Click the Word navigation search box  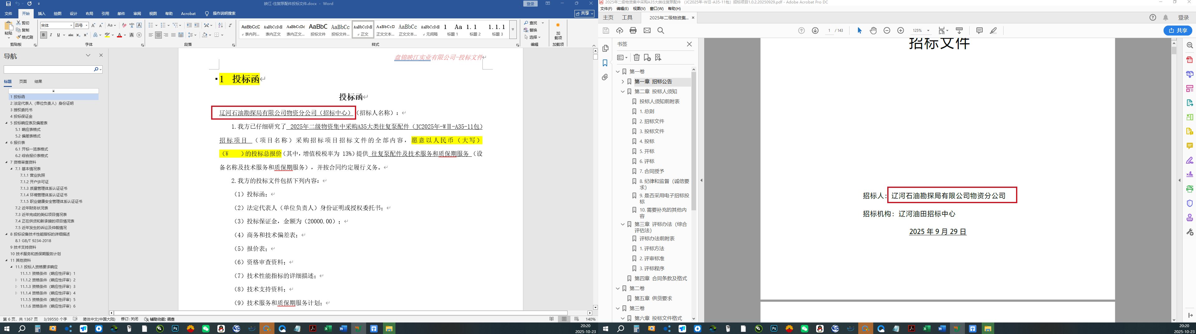tap(48, 69)
